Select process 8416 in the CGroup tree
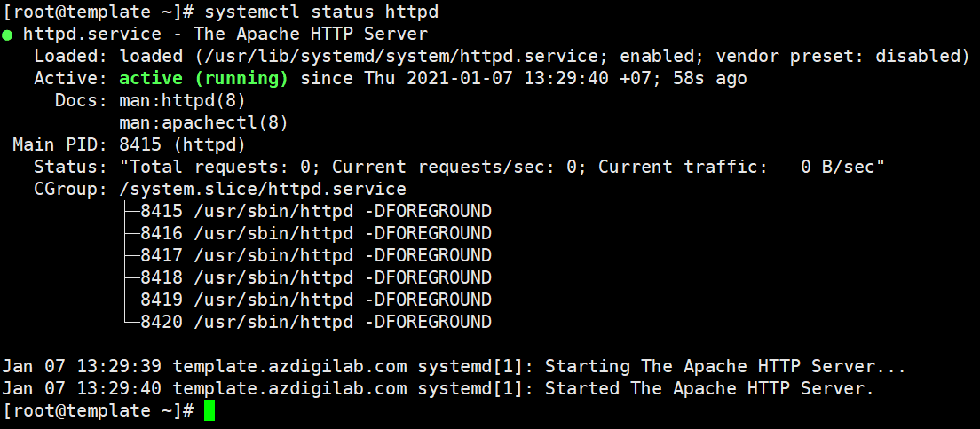This screenshot has width=980, height=429. [x=162, y=234]
